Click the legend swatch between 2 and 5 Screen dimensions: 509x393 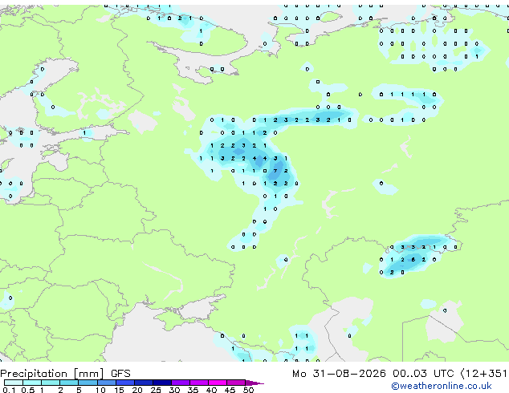click(x=69, y=383)
